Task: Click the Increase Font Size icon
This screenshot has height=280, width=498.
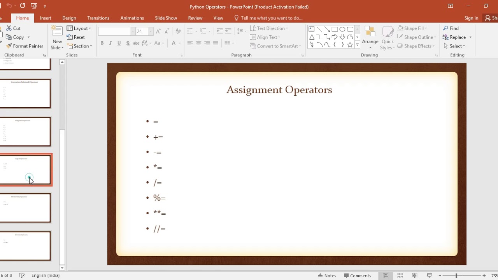Action: 158,31
